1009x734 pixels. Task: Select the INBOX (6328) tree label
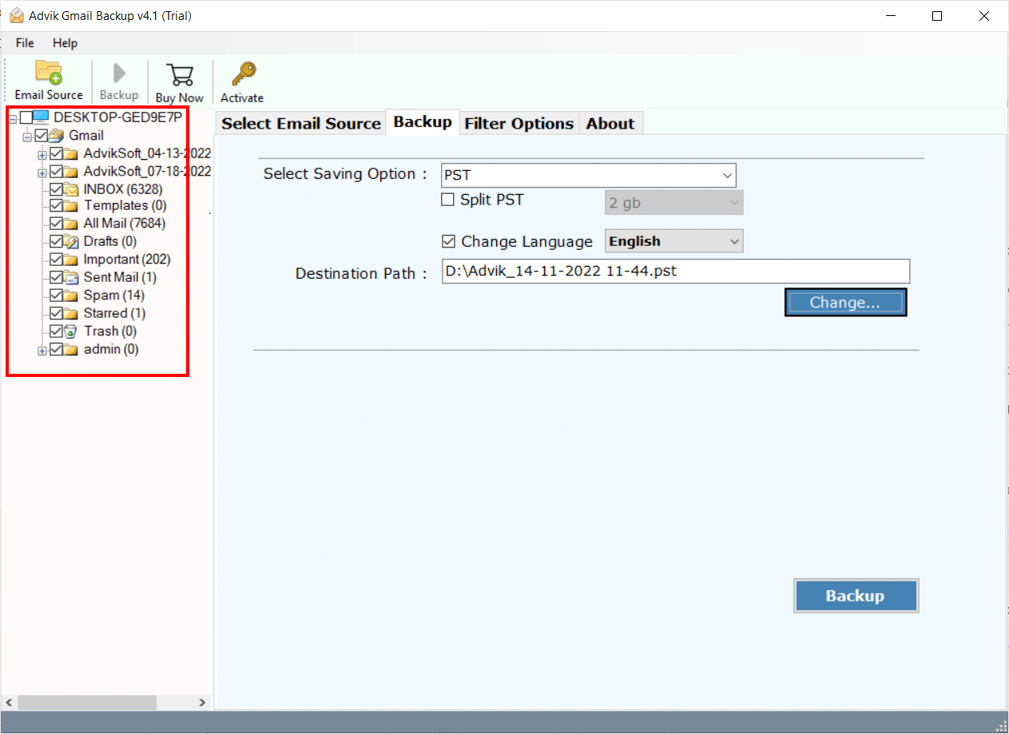coord(123,189)
